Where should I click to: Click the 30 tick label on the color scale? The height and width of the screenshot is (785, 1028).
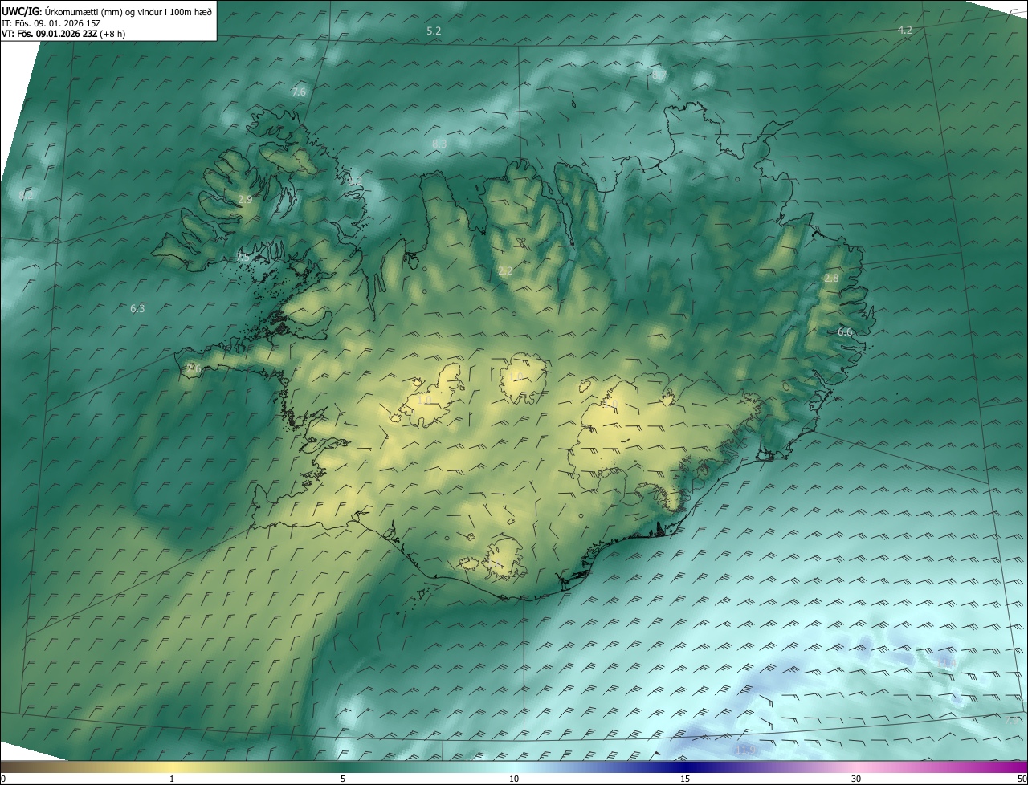coord(856,779)
